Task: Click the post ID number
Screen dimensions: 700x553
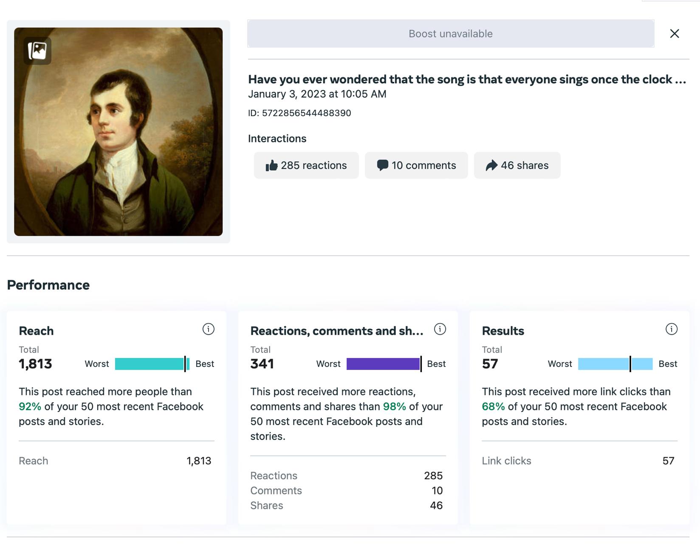Action: point(306,113)
